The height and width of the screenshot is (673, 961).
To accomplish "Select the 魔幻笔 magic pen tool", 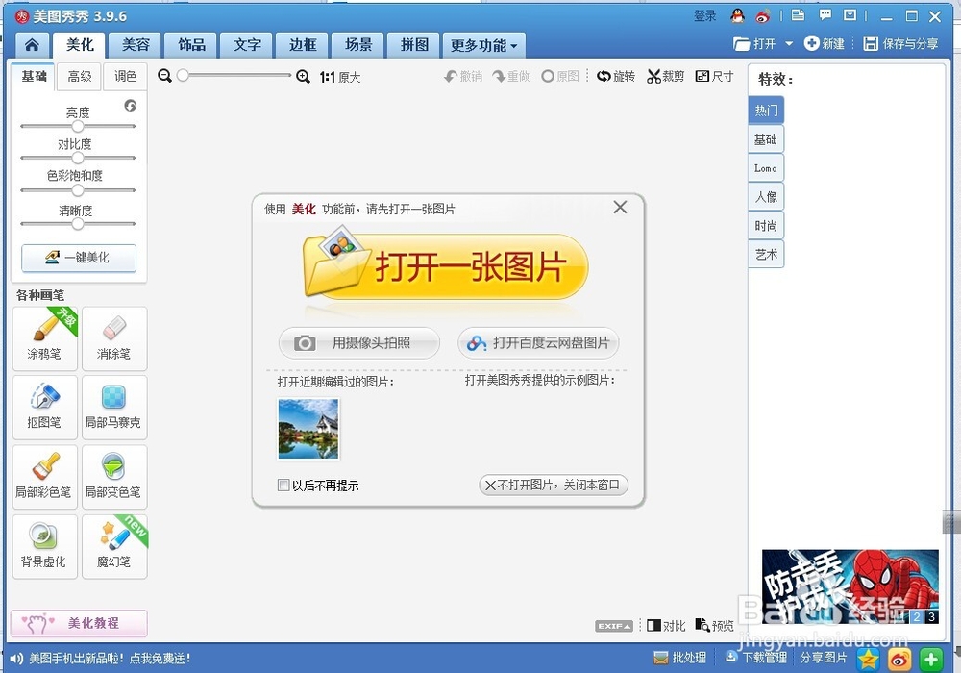I will pos(114,546).
